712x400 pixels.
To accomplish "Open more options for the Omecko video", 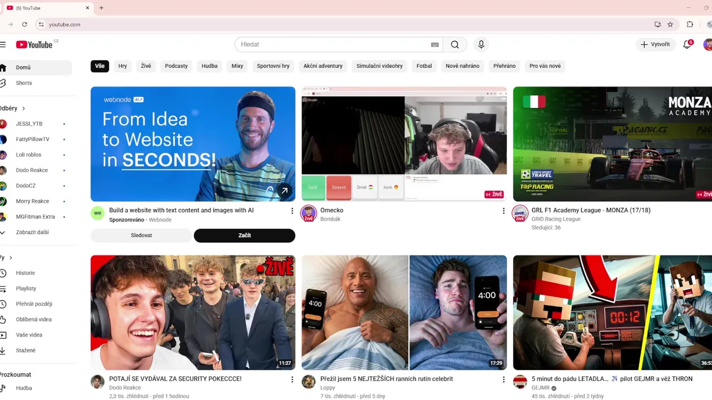I will (503, 211).
